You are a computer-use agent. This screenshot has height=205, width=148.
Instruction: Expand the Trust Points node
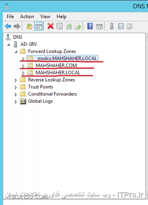(x=16, y=87)
